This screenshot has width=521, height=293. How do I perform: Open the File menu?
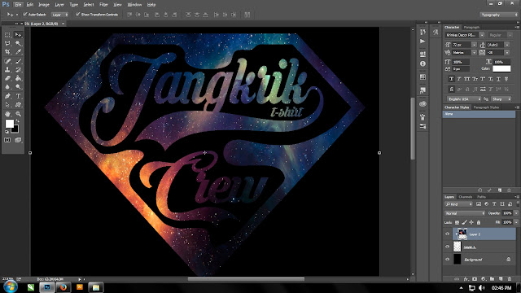tap(18, 5)
